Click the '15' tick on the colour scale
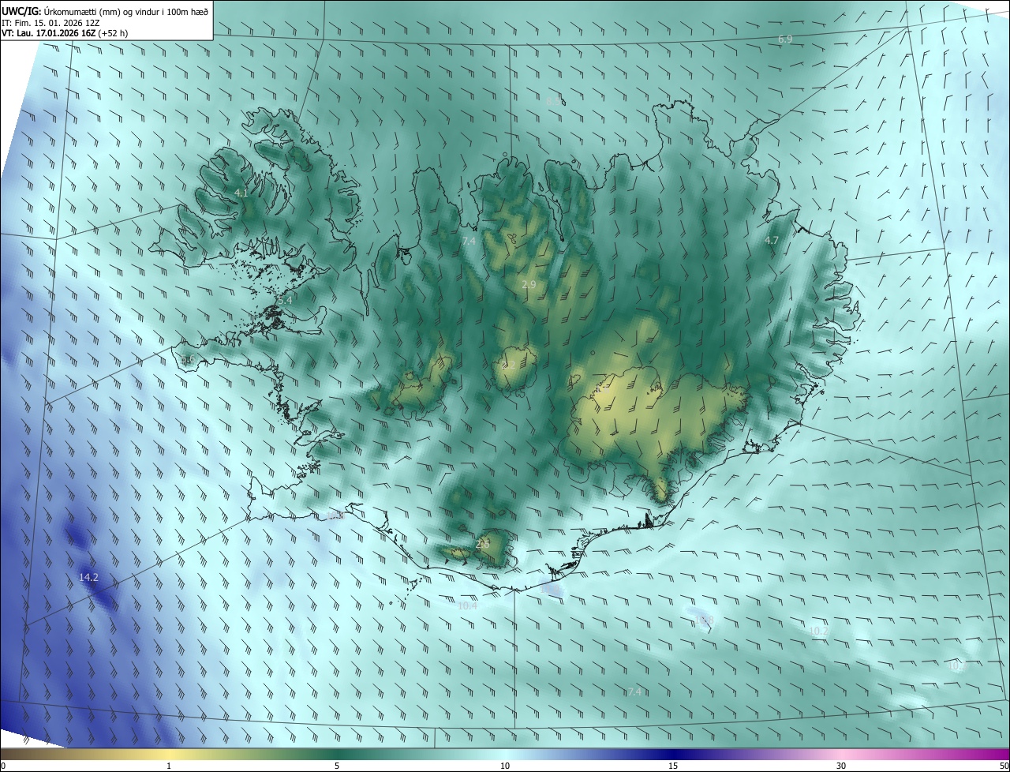Screen dimensions: 1010x772 click(673, 766)
